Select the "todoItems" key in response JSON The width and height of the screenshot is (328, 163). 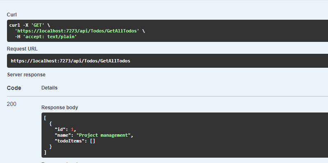69,141
